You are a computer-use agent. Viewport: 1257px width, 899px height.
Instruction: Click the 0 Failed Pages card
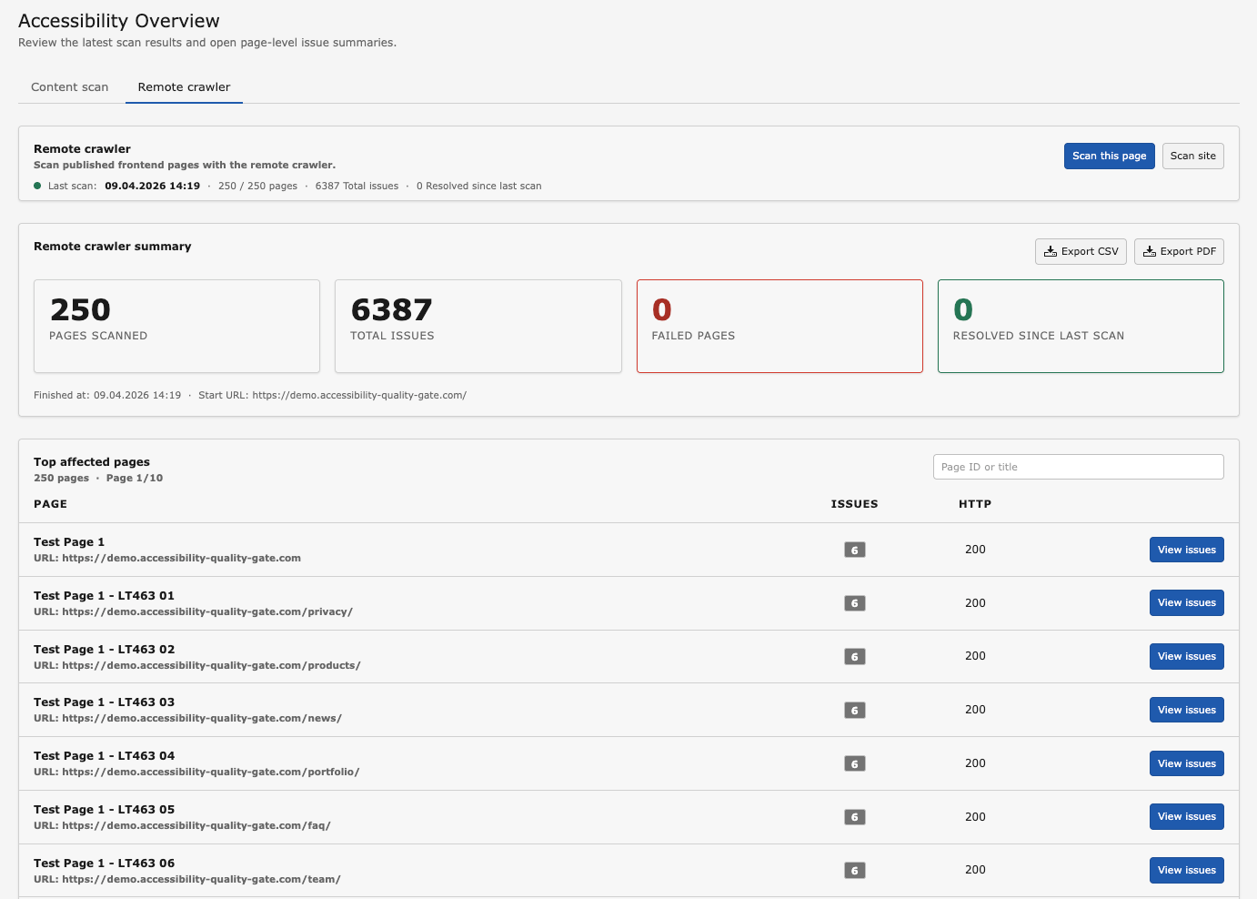[x=779, y=326]
